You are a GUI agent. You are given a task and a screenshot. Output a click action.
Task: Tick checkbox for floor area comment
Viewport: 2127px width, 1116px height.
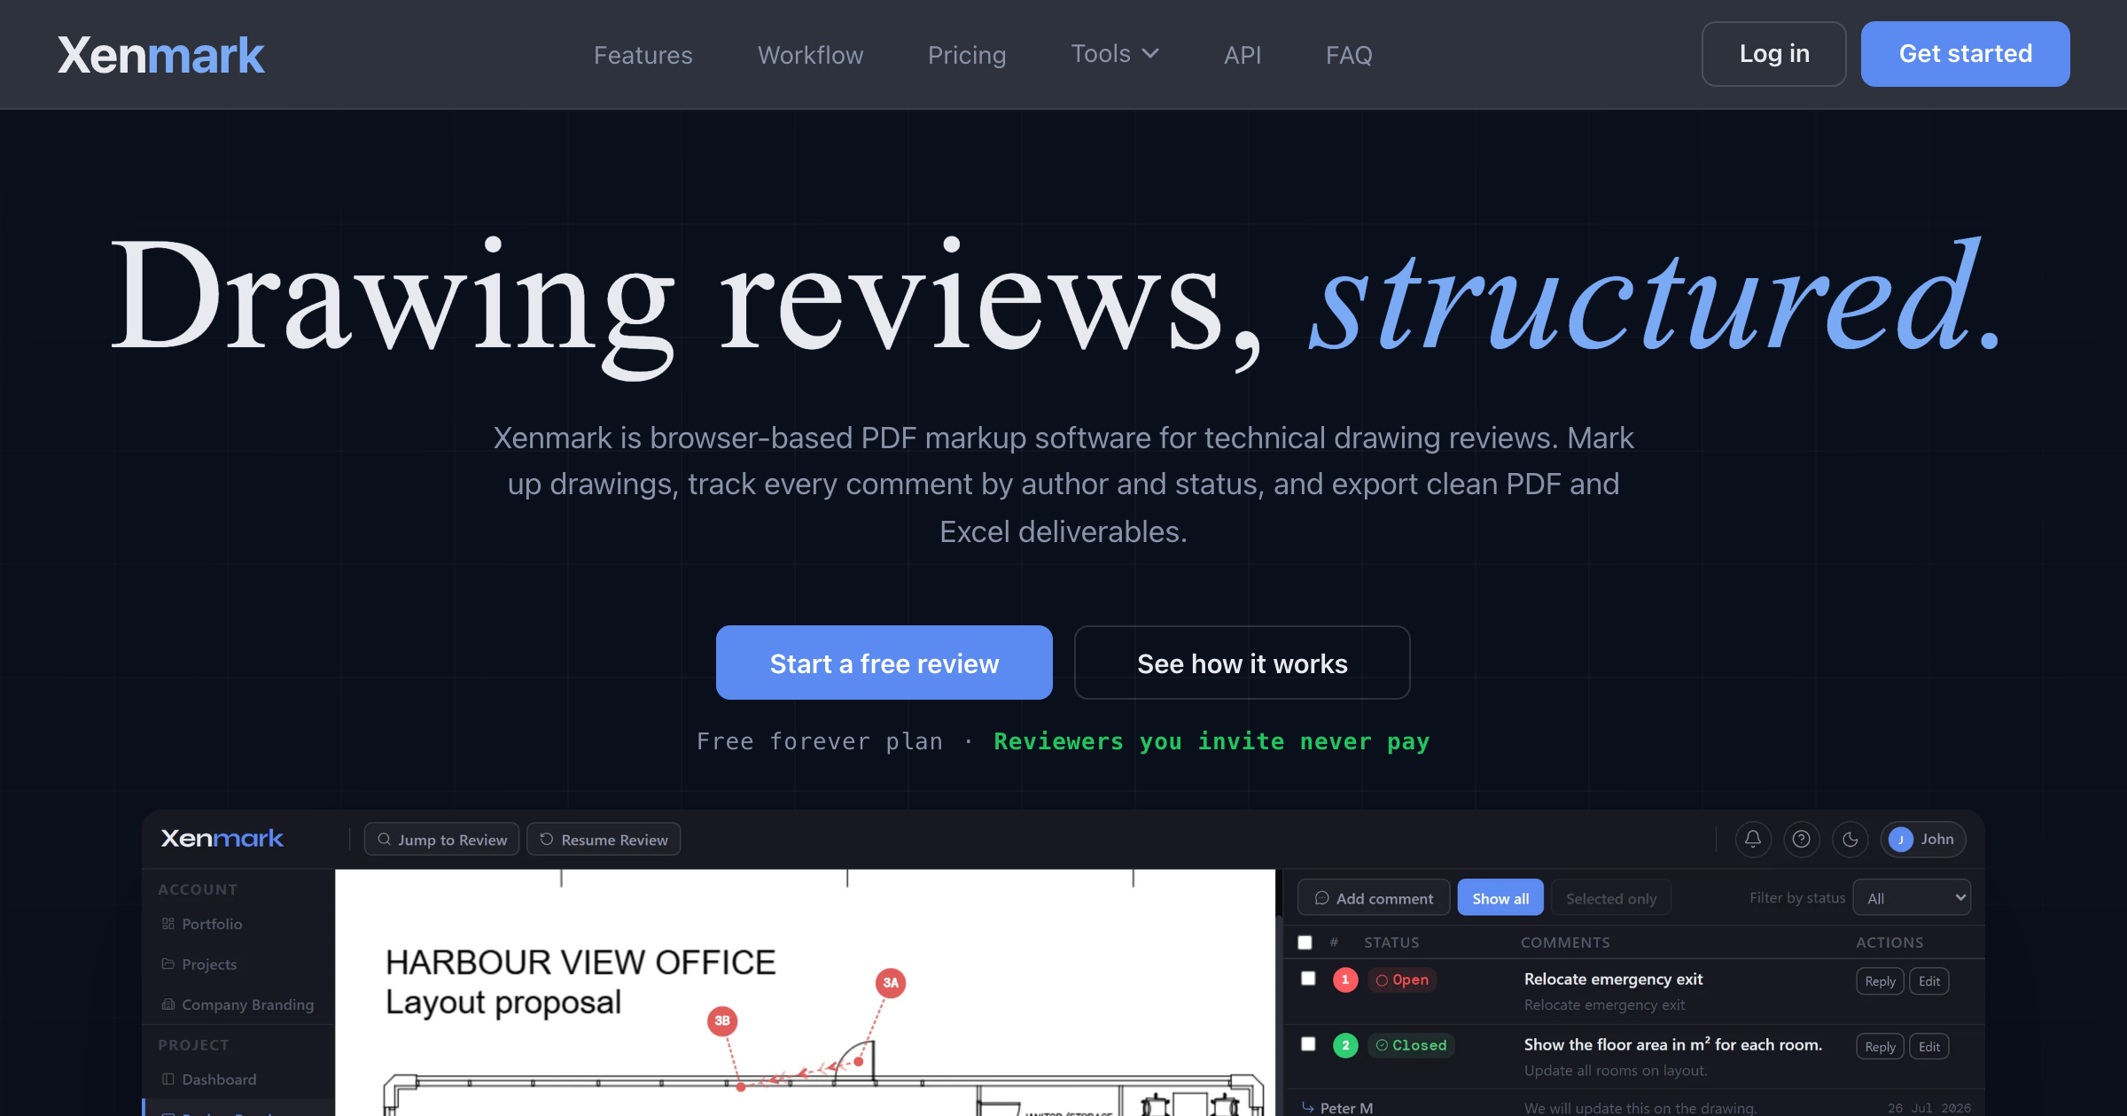[1308, 1043]
